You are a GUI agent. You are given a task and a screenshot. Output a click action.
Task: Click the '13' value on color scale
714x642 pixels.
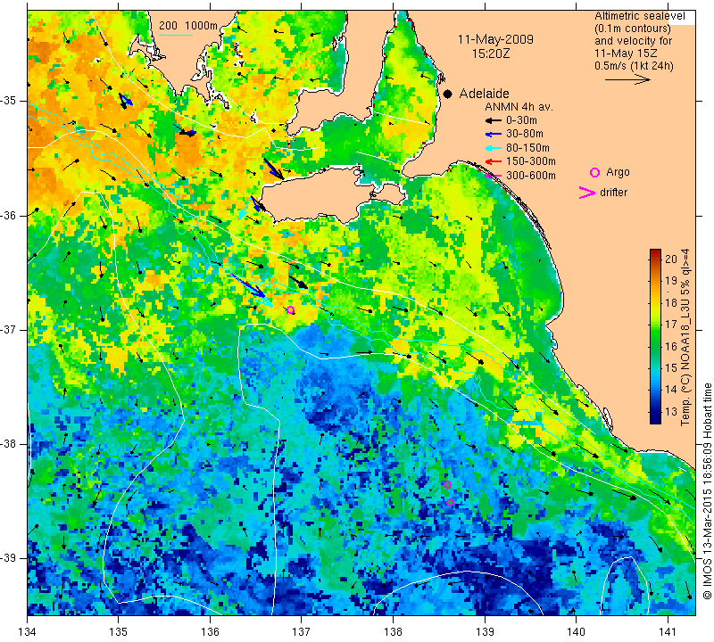click(x=671, y=412)
